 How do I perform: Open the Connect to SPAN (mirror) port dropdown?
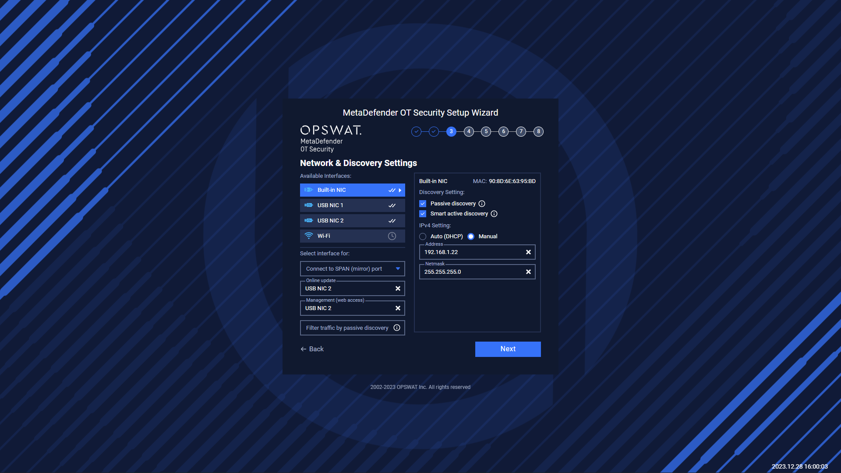(x=352, y=269)
